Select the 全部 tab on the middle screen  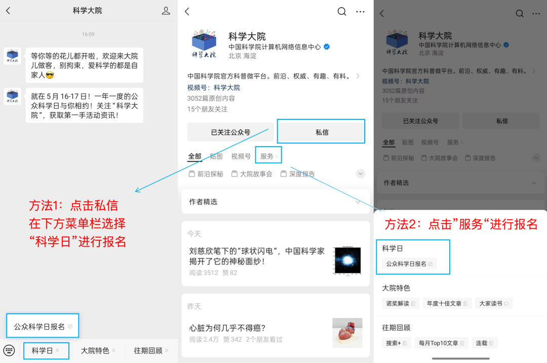[x=194, y=156]
